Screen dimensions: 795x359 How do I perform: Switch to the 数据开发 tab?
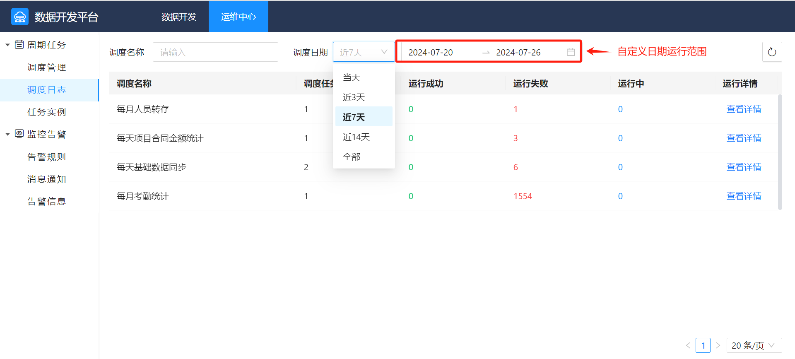click(178, 17)
